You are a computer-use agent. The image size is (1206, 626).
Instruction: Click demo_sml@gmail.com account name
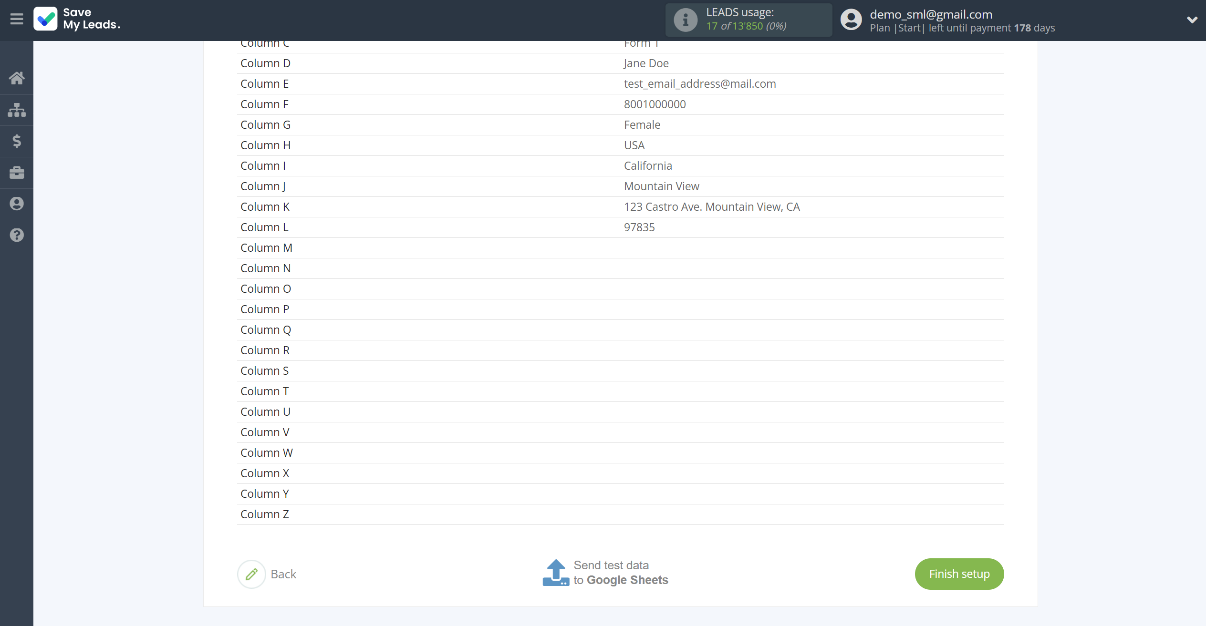(x=931, y=14)
